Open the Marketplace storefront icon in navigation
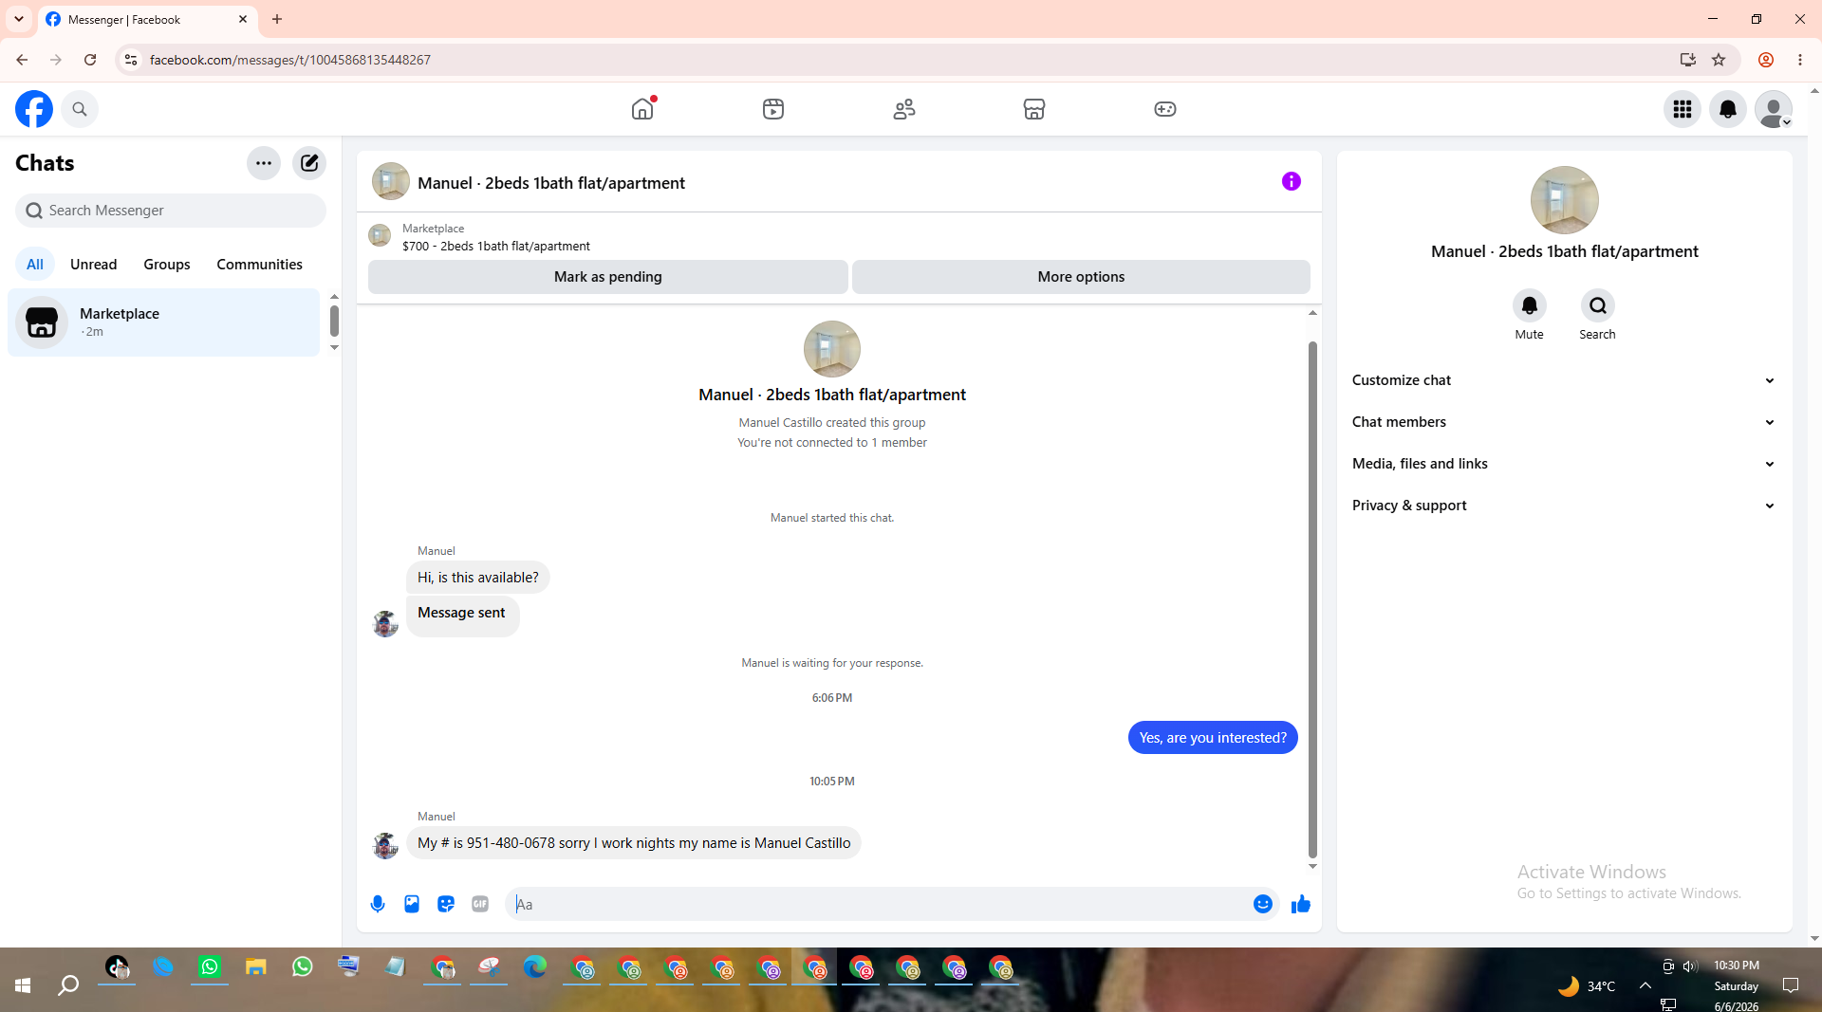 (x=1034, y=109)
